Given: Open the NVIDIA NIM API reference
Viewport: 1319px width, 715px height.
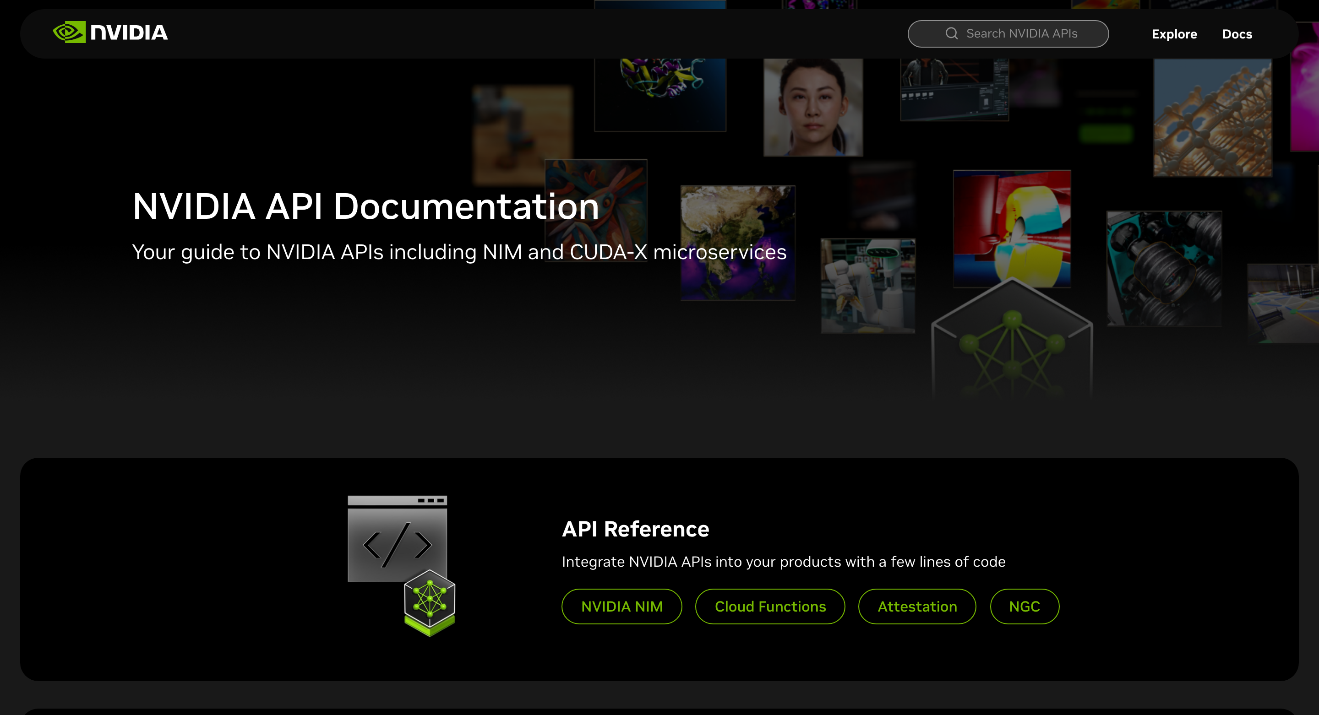Looking at the screenshot, I should (x=621, y=607).
